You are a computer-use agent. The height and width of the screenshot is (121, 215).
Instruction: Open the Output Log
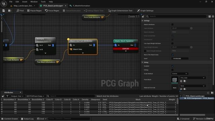coord(27,119)
